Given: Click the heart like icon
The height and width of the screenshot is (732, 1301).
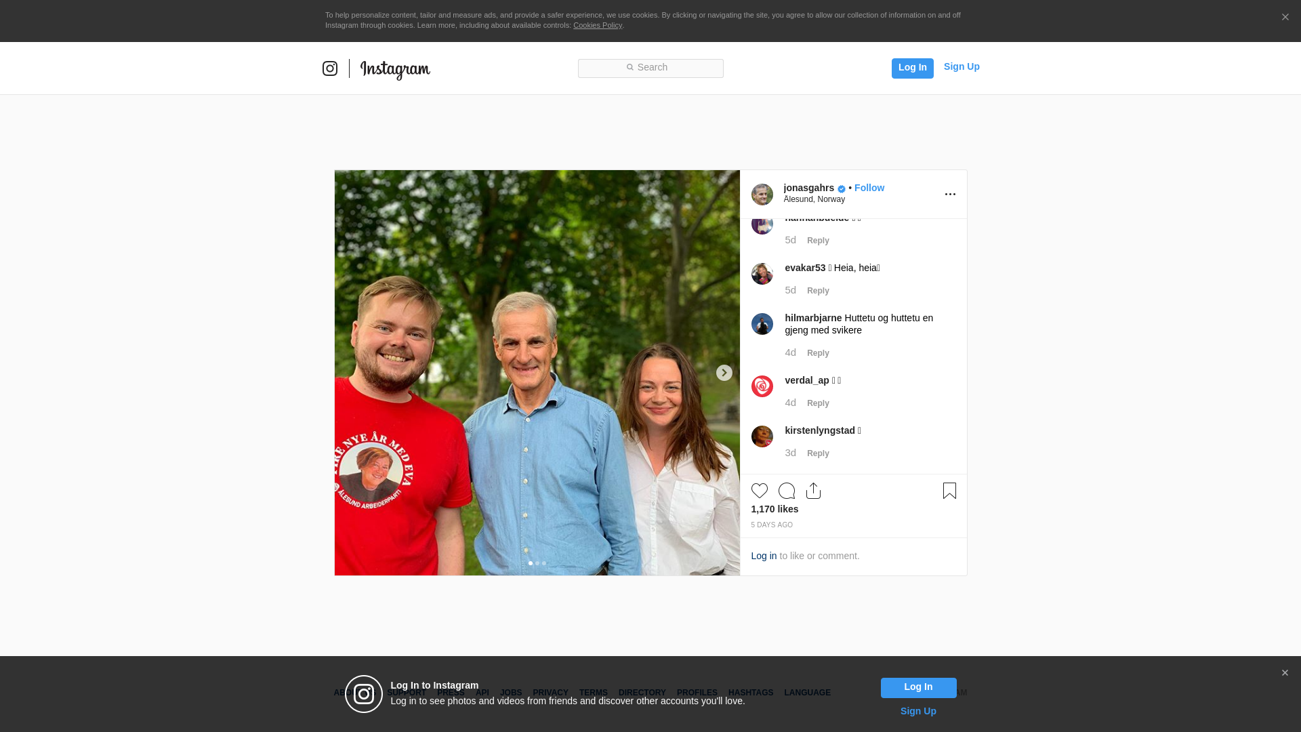Looking at the screenshot, I should click(759, 491).
